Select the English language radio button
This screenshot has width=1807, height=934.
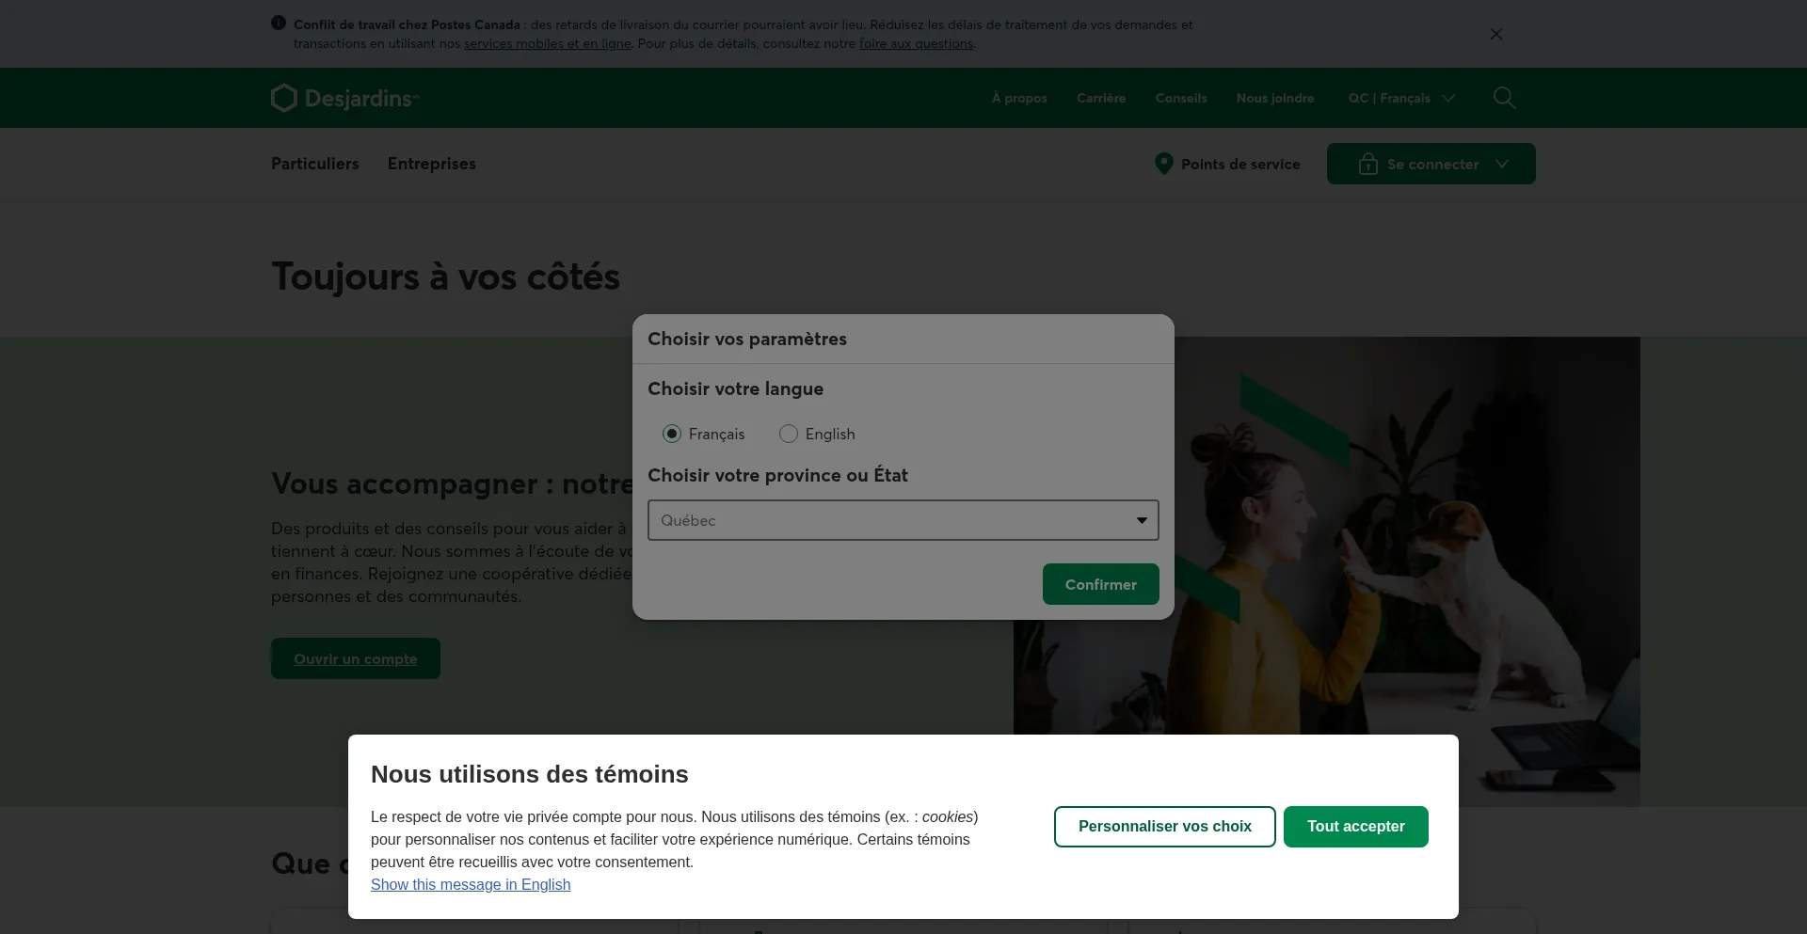pos(789,434)
